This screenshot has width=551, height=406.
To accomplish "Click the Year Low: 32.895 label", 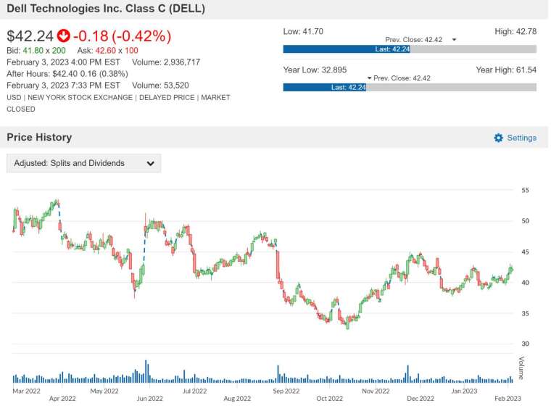I will (315, 70).
